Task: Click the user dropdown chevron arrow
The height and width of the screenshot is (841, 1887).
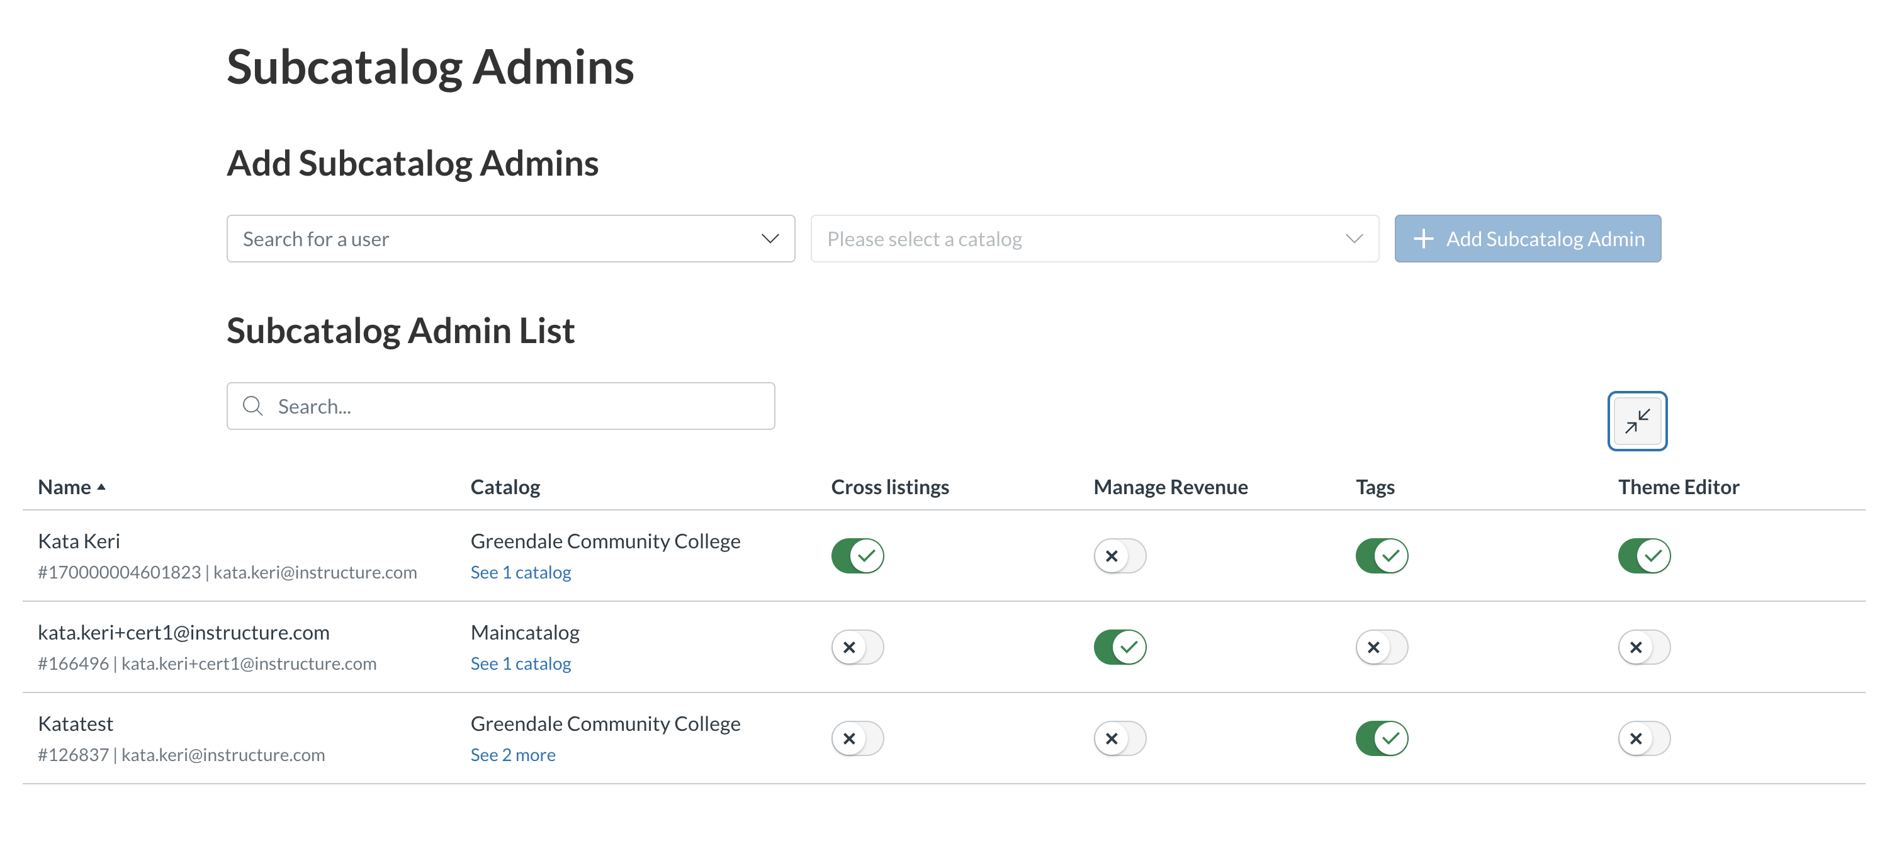Action: [x=769, y=239]
